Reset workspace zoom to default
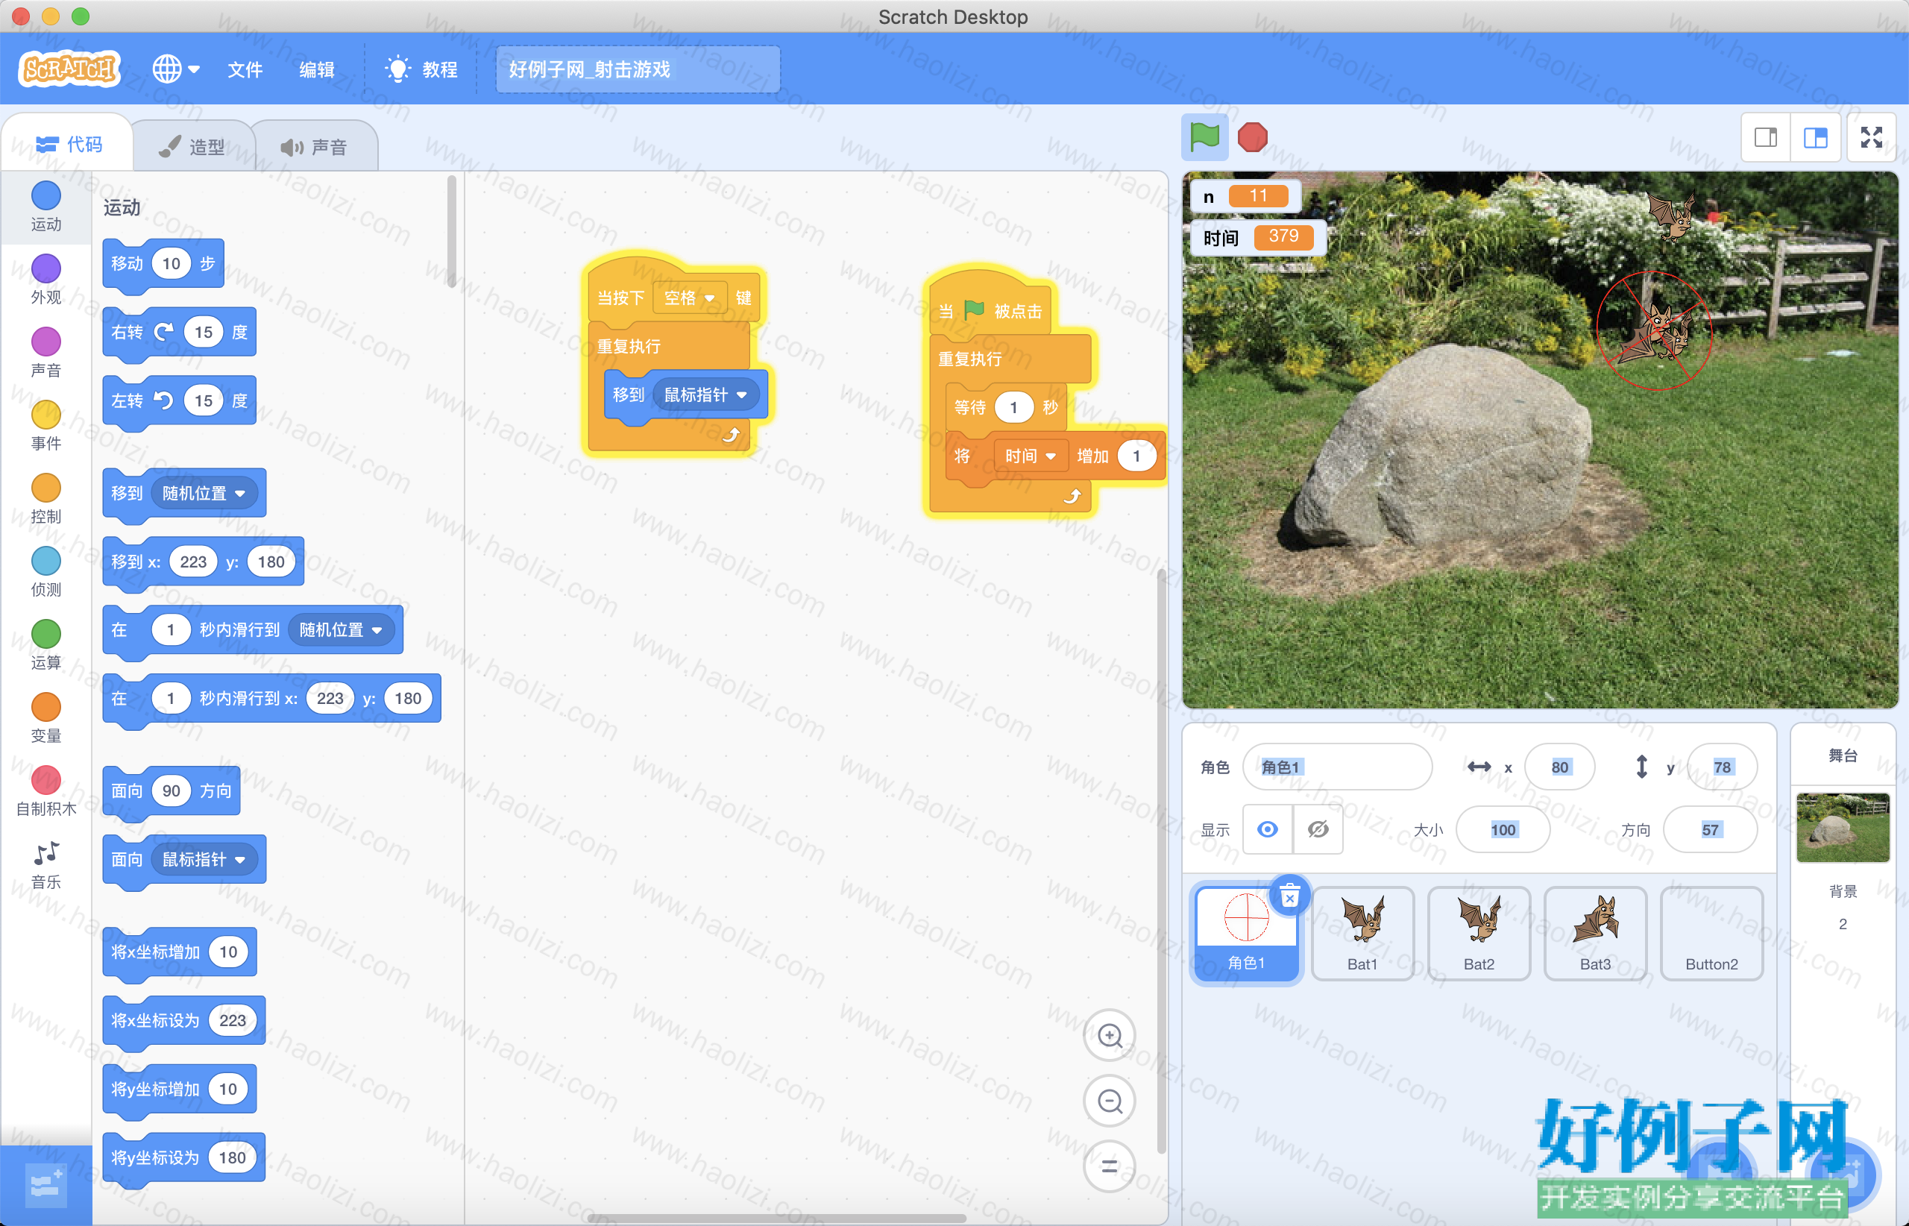The width and height of the screenshot is (1909, 1226). click(x=1110, y=1166)
